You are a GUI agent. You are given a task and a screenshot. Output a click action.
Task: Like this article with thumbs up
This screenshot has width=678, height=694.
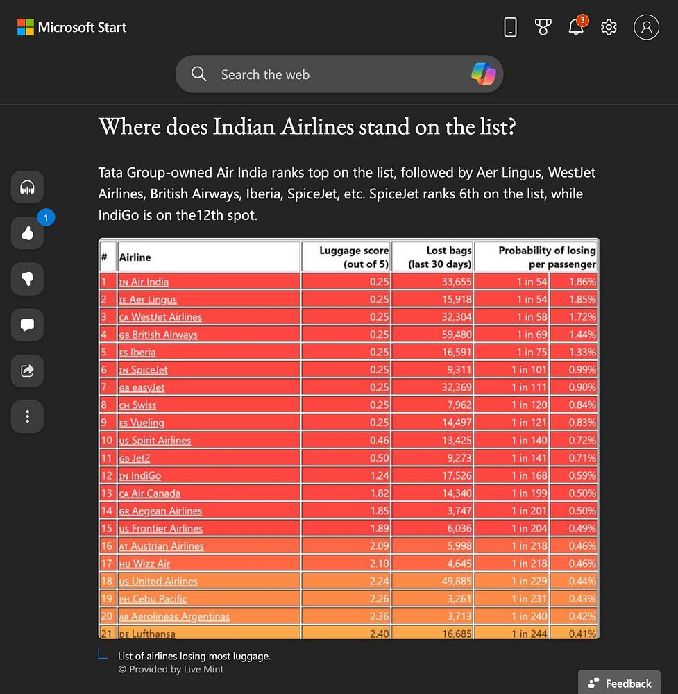[x=28, y=232]
